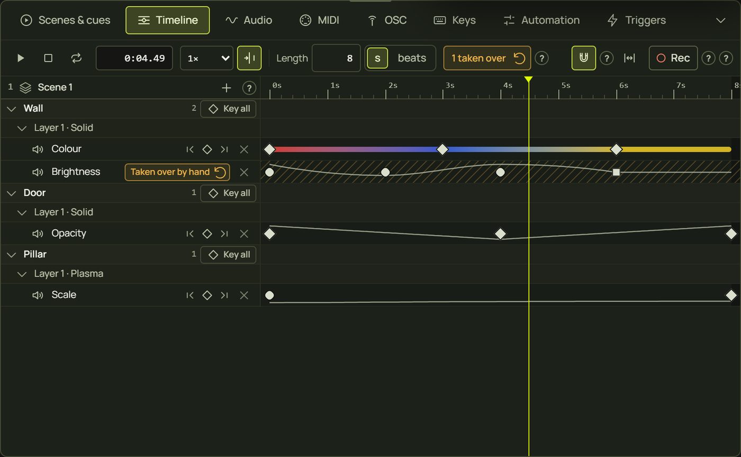
Task: Click 'Taken over by hand' on Brightness
Action: (177, 172)
